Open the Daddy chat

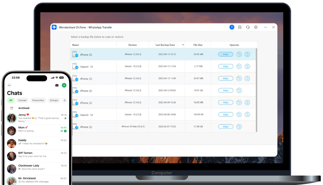point(37,143)
